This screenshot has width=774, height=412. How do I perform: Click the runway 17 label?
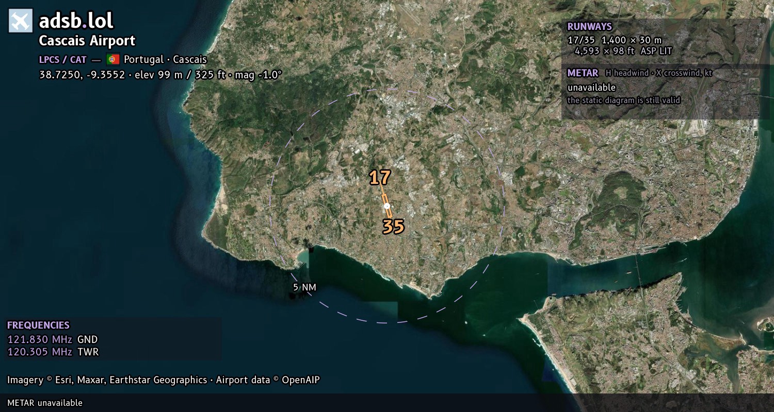pyautogui.click(x=380, y=178)
